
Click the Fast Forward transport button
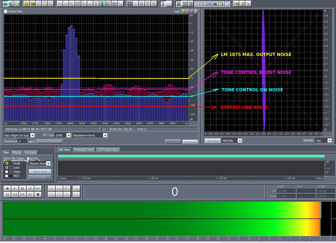pyautogui.click(x=23, y=194)
